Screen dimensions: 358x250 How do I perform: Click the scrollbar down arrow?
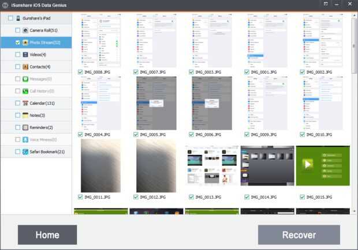[354, 211]
